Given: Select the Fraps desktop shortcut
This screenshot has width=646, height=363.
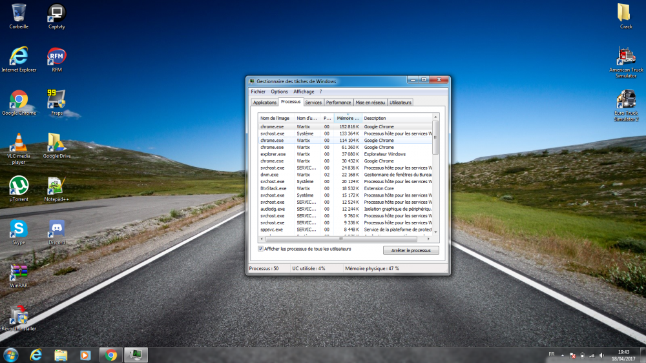Looking at the screenshot, I should (x=57, y=100).
